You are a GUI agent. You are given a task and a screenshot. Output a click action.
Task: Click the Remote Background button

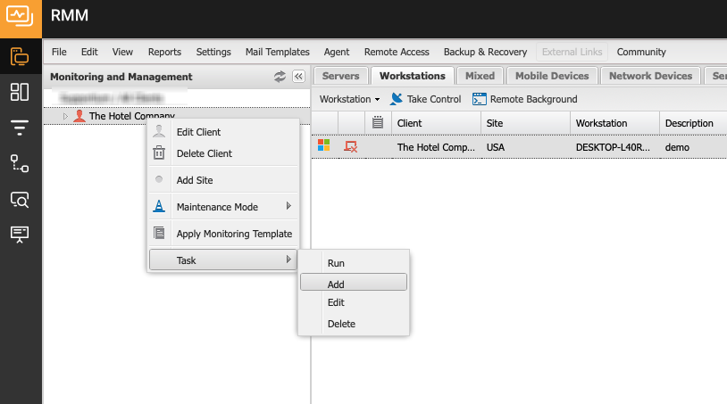point(525,99)
